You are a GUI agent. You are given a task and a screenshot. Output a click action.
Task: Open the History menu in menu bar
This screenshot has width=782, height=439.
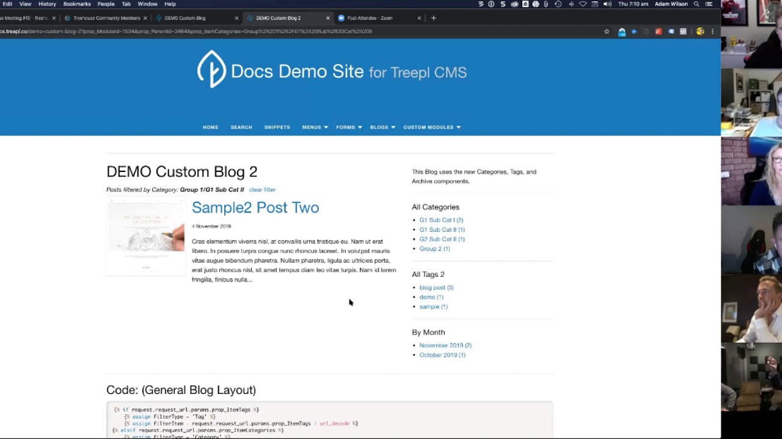pos(47,4)
